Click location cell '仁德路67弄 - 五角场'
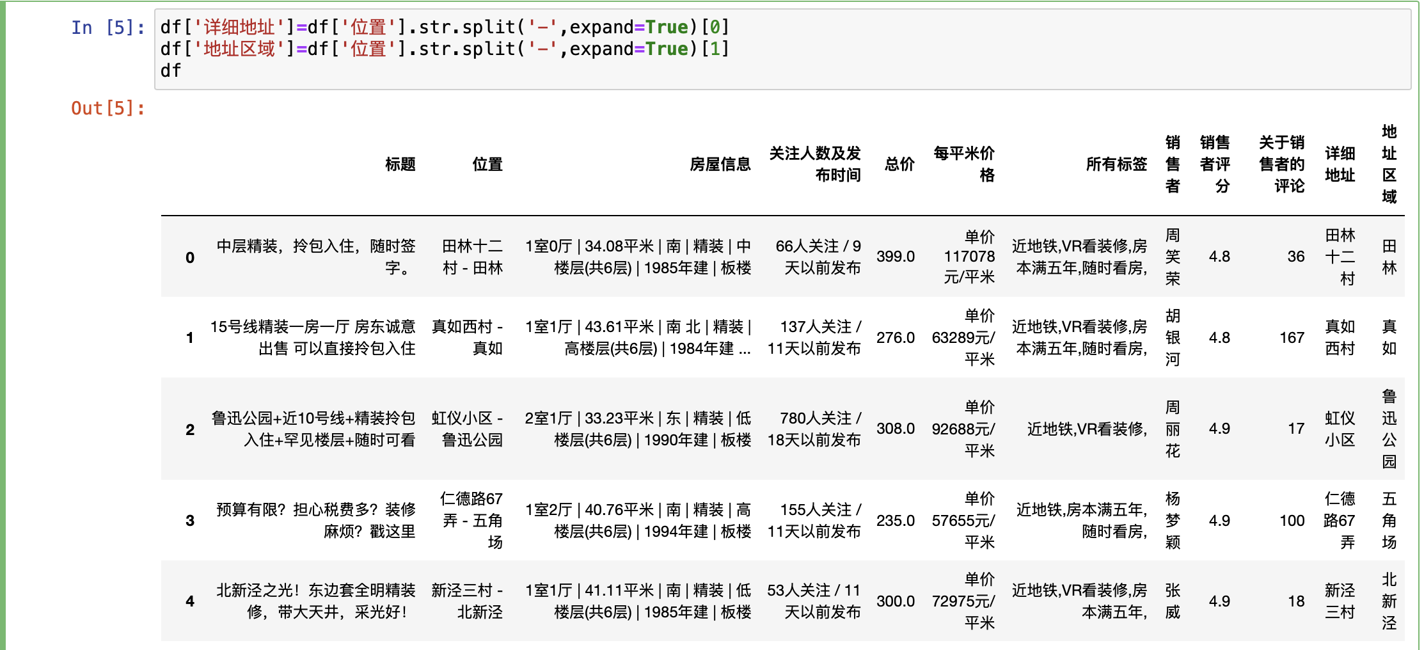 coord(471,521)
